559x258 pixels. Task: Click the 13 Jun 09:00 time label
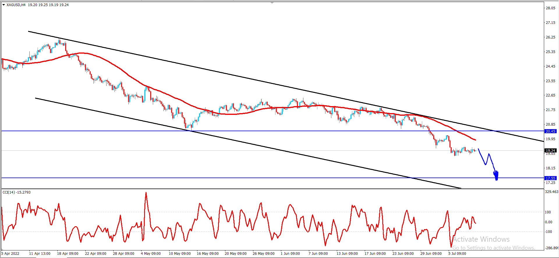[347, 253]
